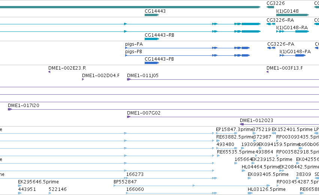Select the EK152401.5prime feature
The width and height of the screenshot is (319, 195).
click(274, 134)
